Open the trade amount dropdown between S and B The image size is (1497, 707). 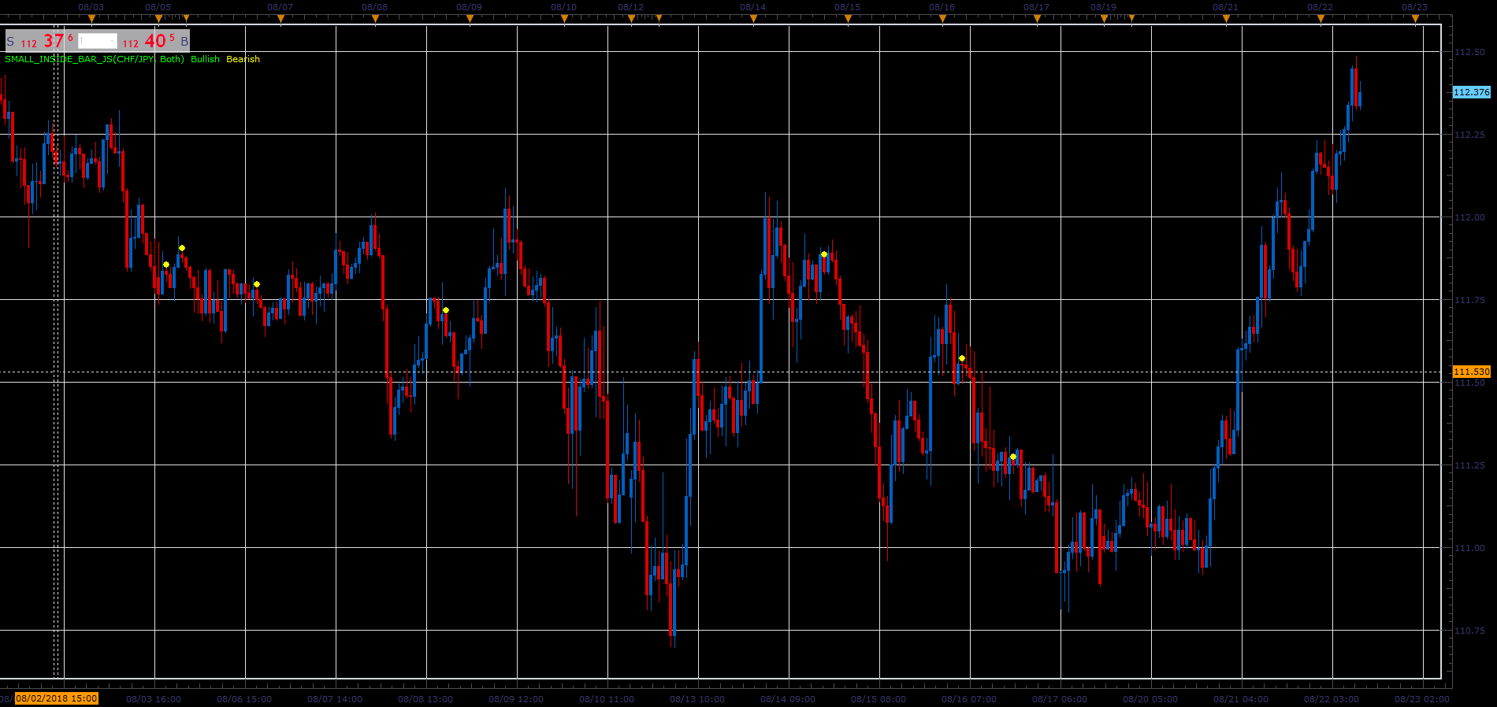(x=98, y=41)
